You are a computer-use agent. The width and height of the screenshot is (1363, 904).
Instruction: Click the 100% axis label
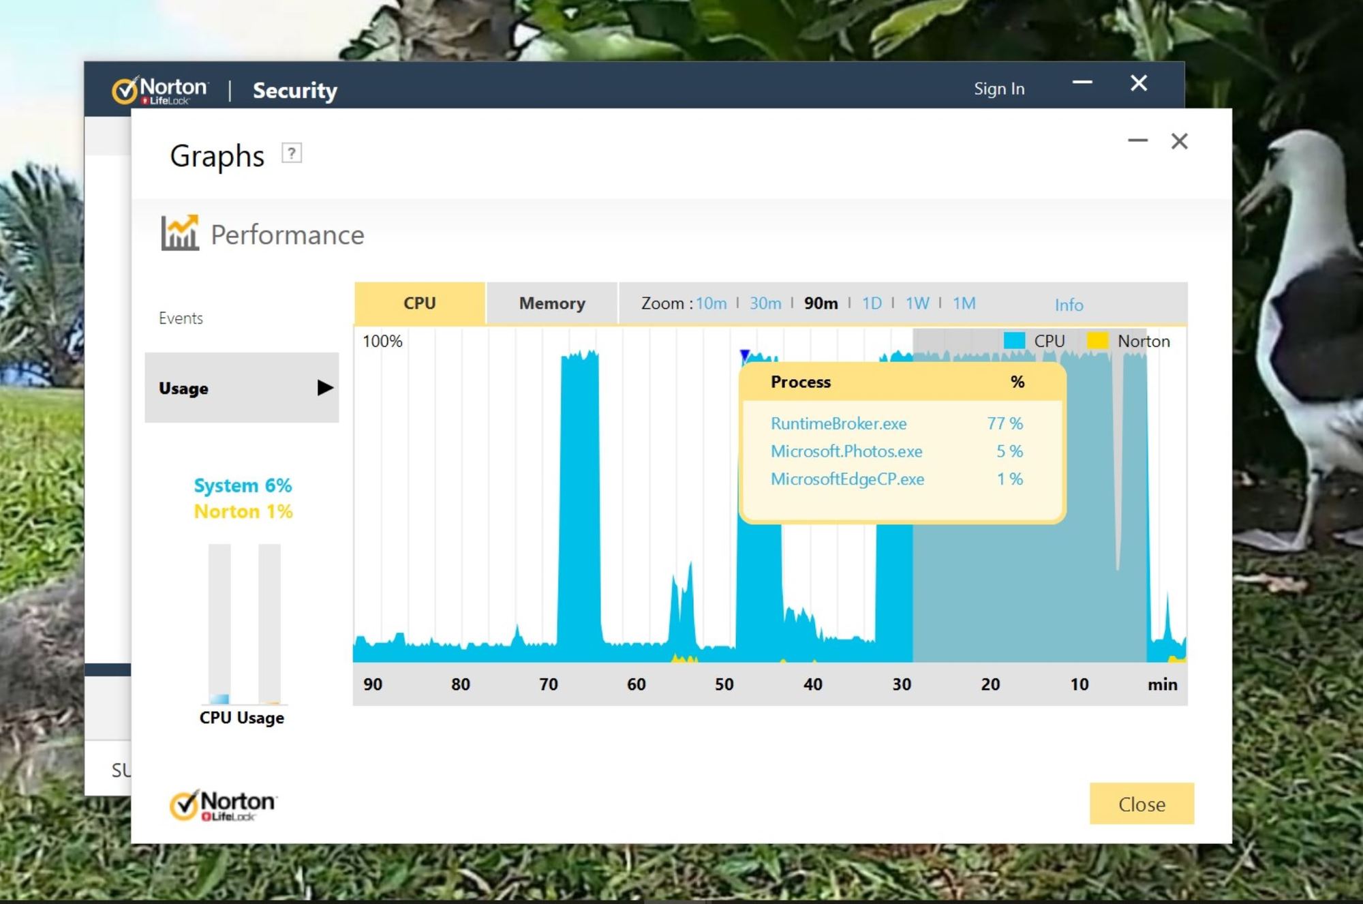click(x=382, y=342)
